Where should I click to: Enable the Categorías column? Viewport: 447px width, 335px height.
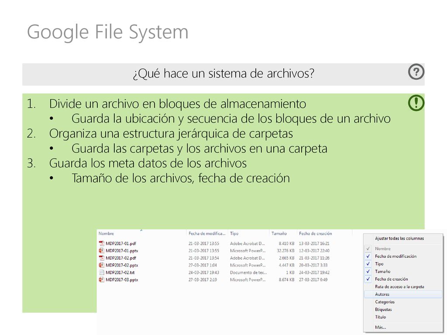pyautogui.click(x=385, y=302)
